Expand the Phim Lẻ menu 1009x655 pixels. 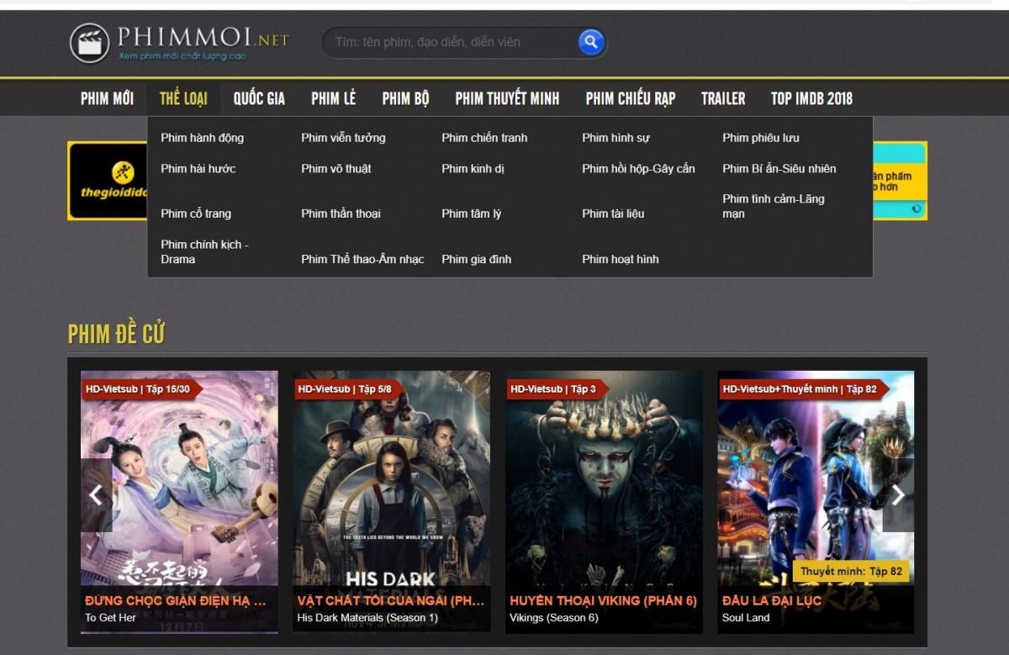coord(333,98)
